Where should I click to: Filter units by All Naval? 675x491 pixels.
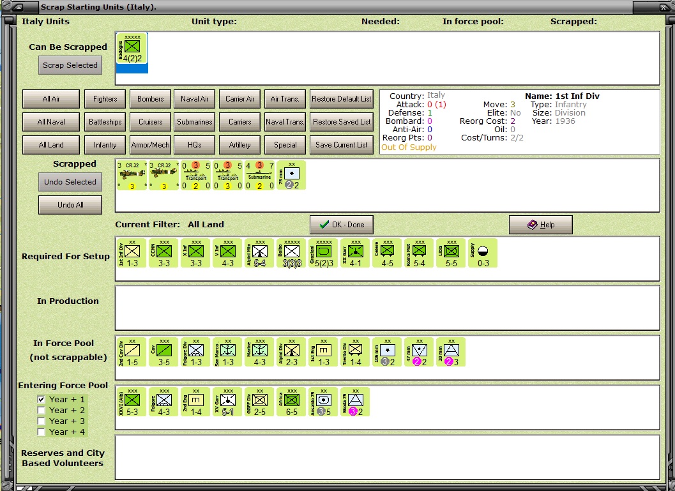[x=51, y=122]
